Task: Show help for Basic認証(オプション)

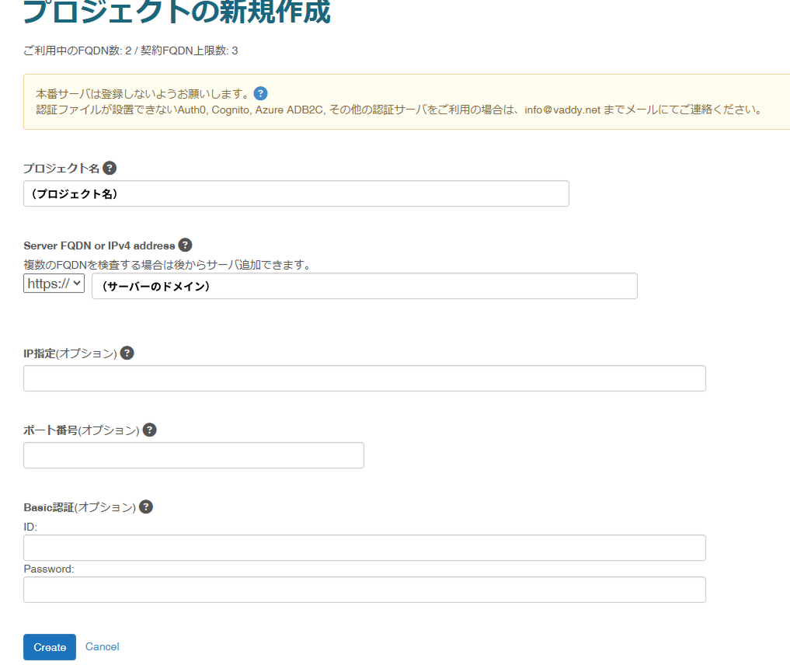Action: tap(146, 507)
